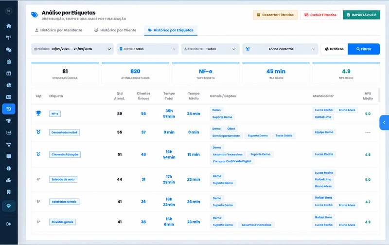Click the tag icon beside Análise por Etiquetas
Screen dimensions: 389x245
(35, 15)
